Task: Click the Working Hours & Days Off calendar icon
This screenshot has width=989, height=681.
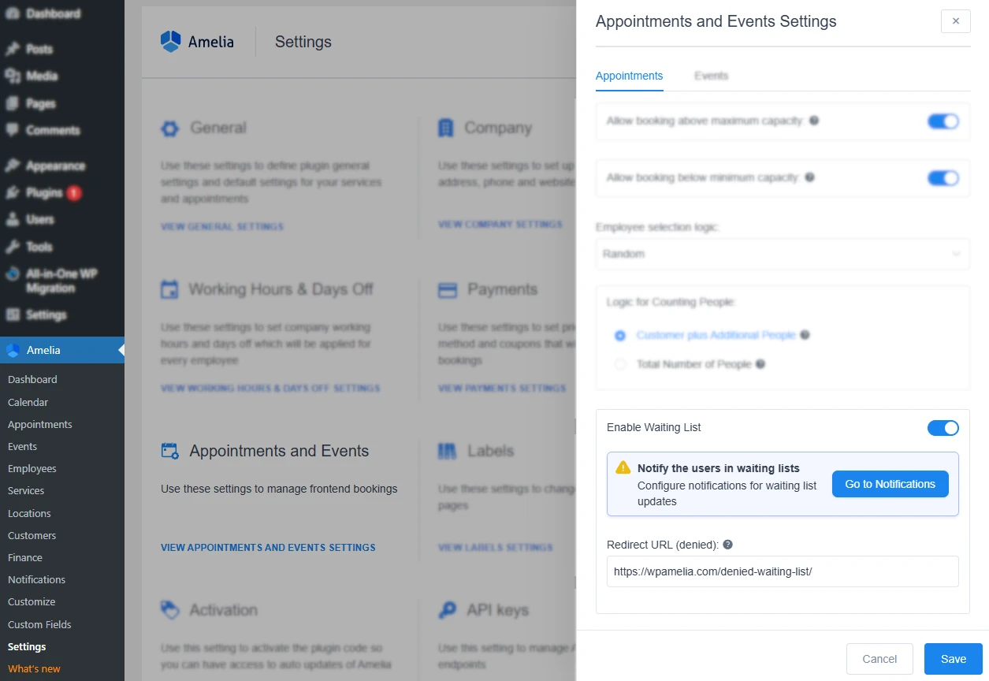Action: pyautogui.click(x=169, y=289)
